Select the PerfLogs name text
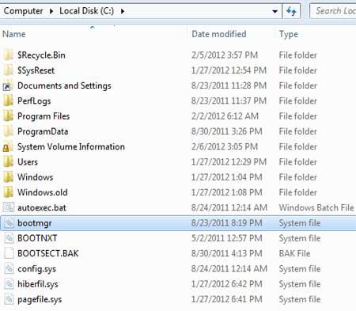Image resolution: width=356 pixels, height=311 pixels. (34, 101)
